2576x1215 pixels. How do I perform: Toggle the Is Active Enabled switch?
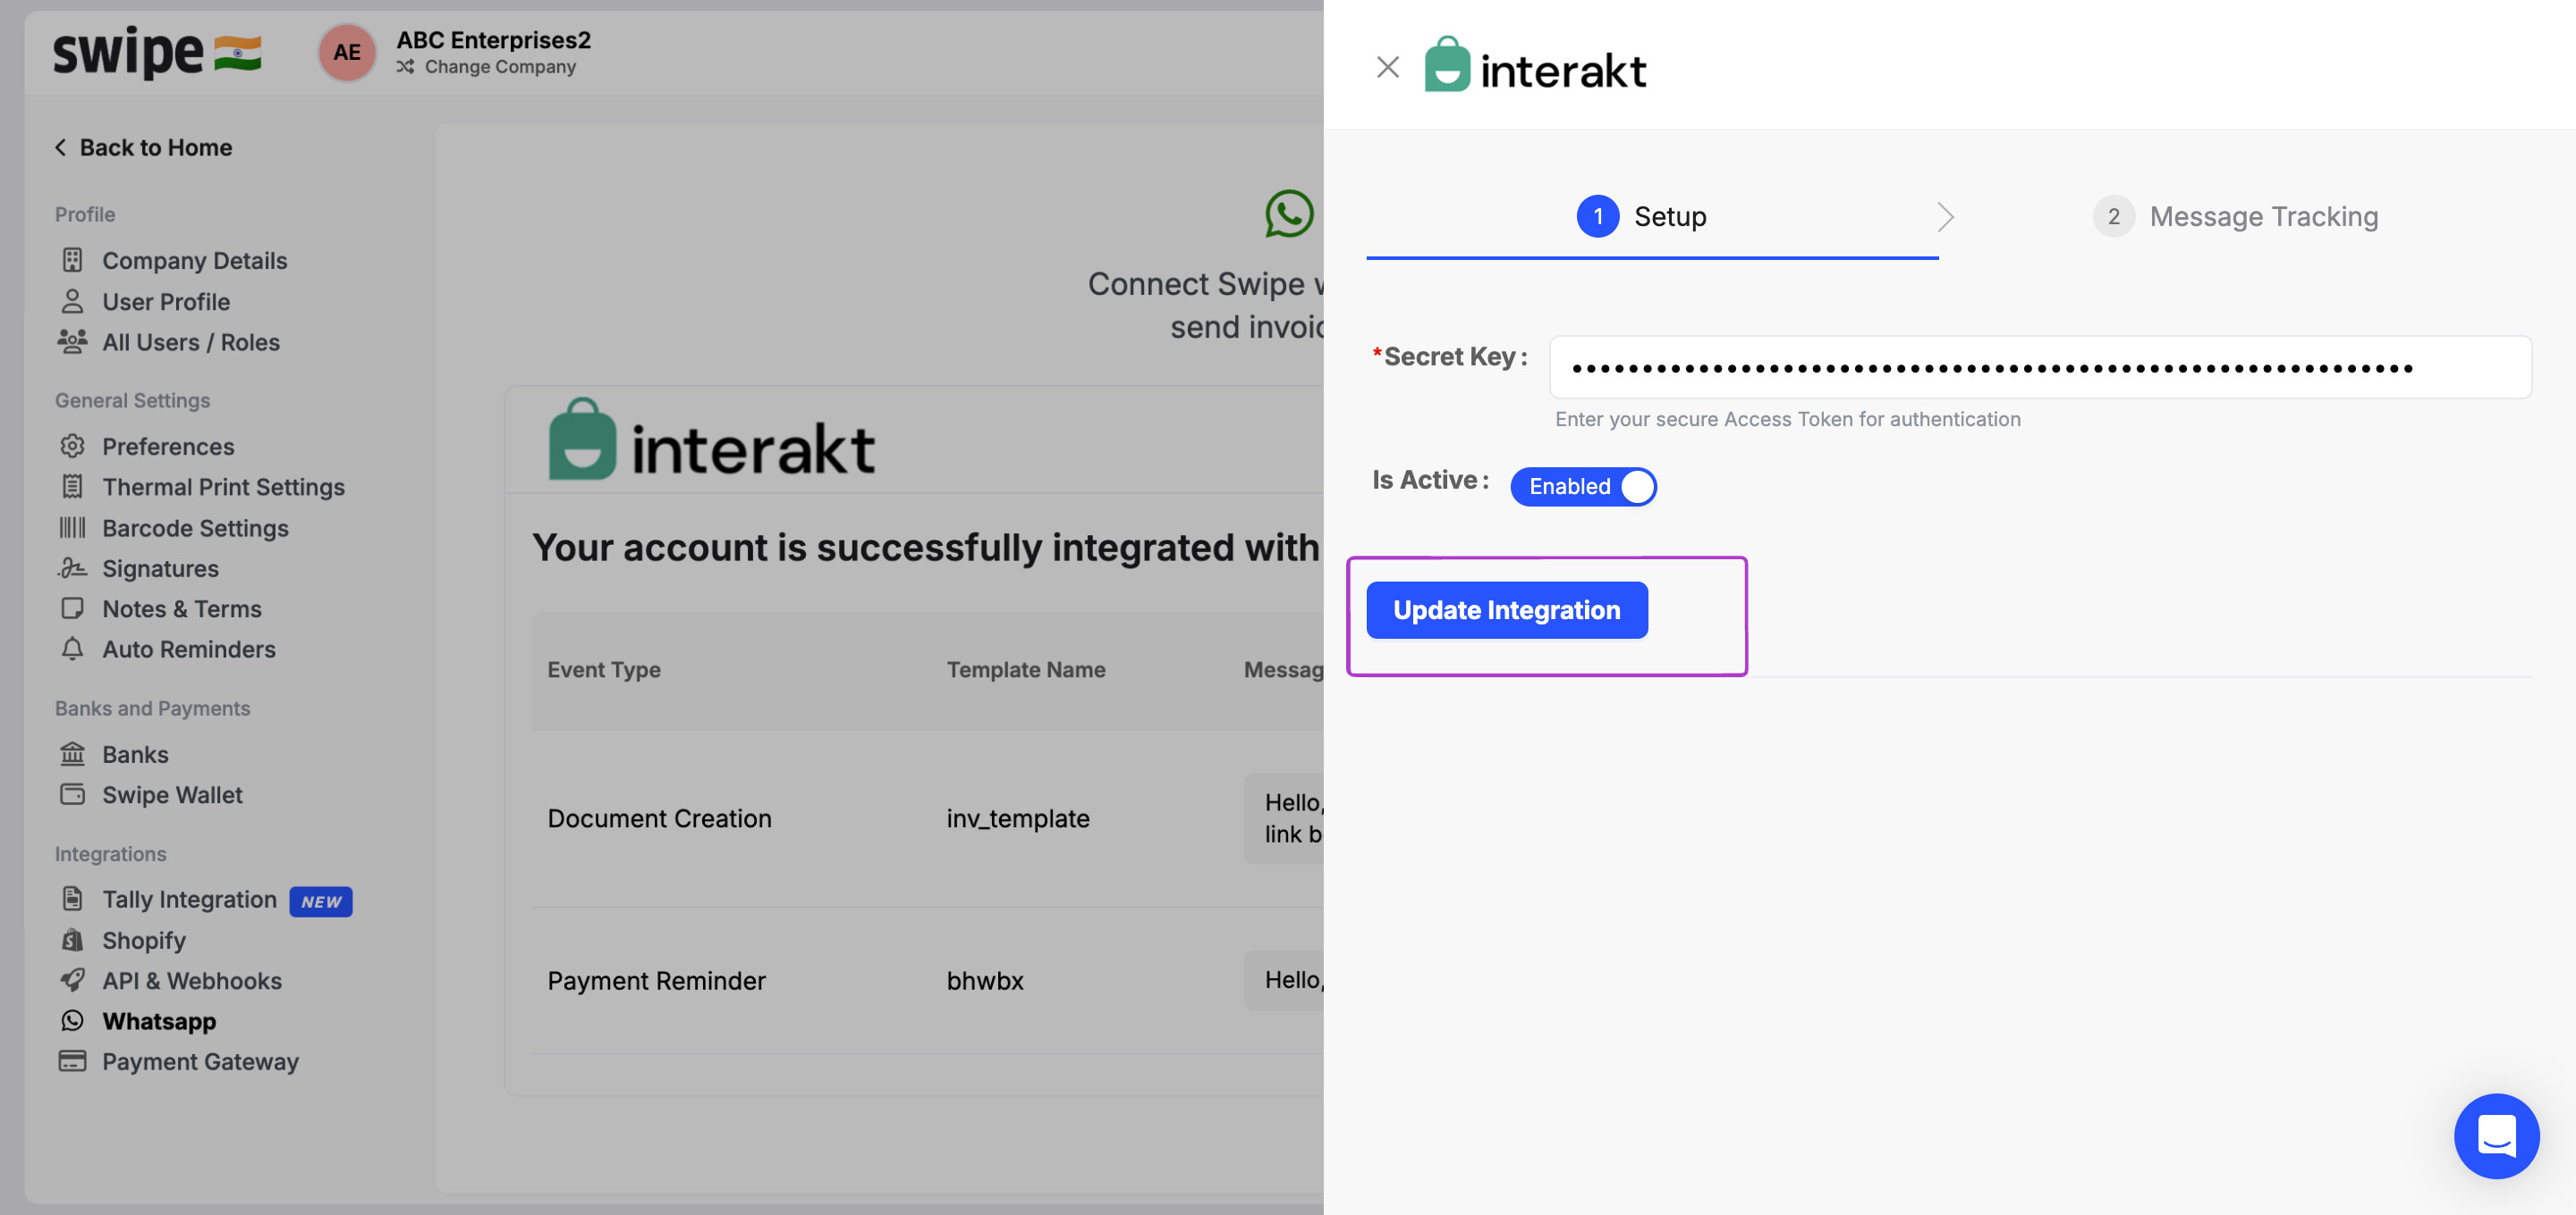[1583, 487]
